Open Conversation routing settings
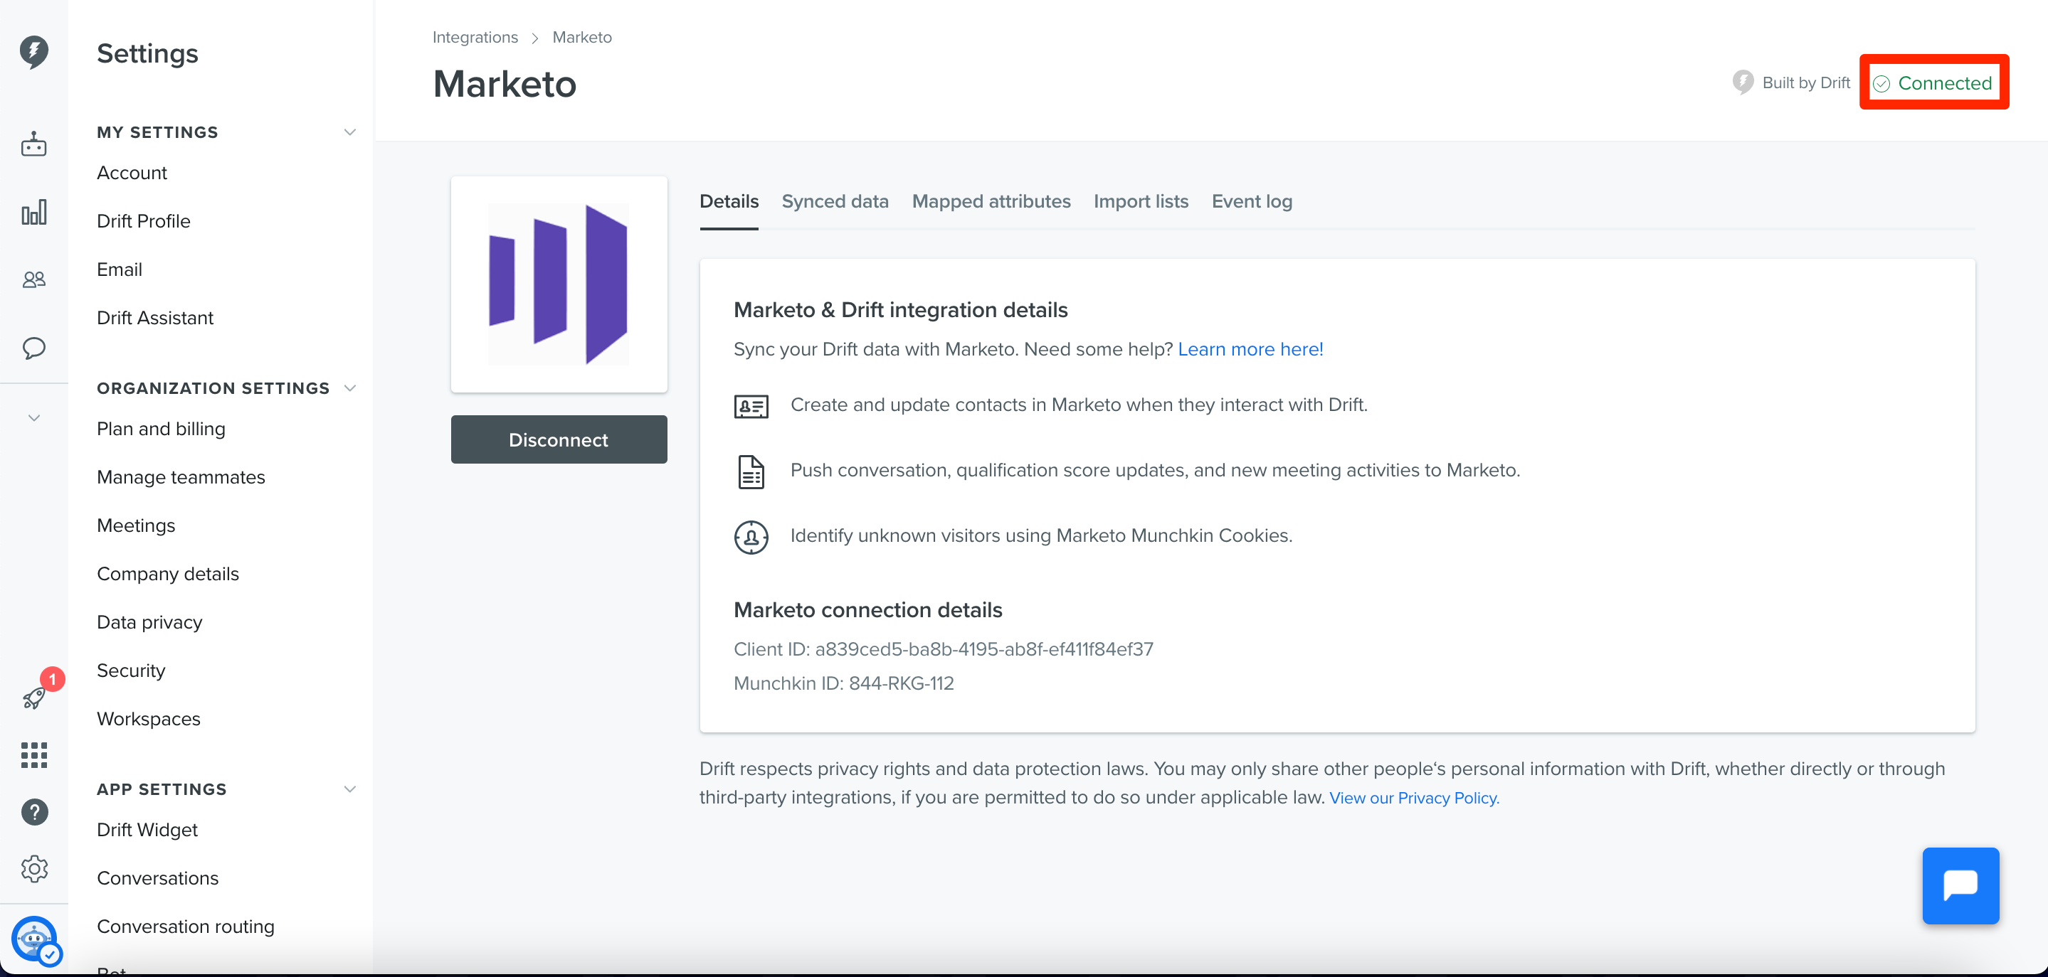 (x=186, y=927)
